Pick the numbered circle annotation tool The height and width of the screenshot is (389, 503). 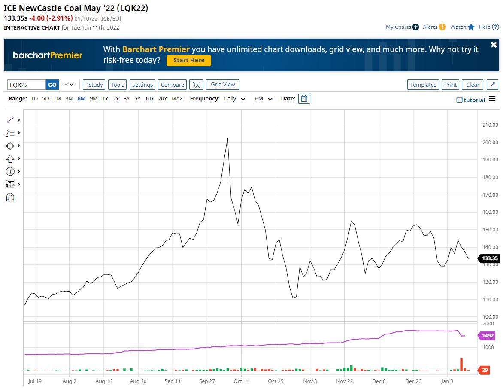click(10, 172)
